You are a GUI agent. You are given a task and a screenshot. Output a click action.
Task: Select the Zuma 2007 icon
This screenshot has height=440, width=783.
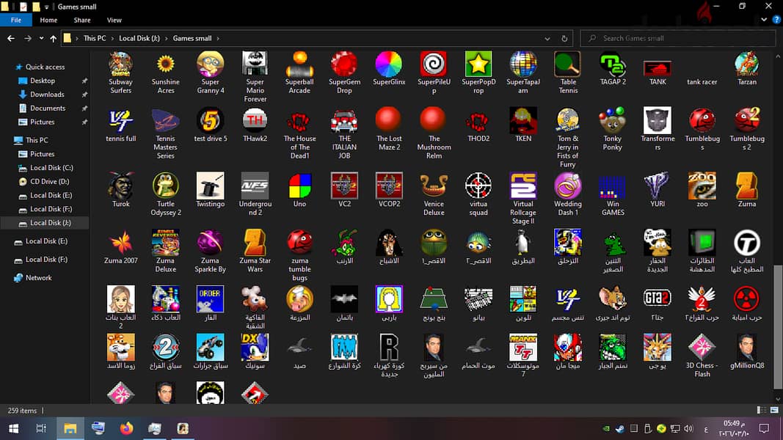(120, 242)
